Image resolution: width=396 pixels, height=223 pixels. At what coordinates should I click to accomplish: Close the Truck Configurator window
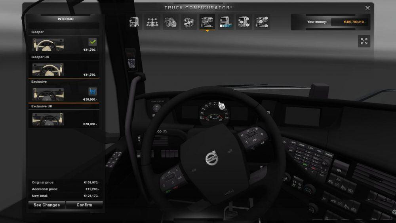pyautogui.click(x=367, y=8)
